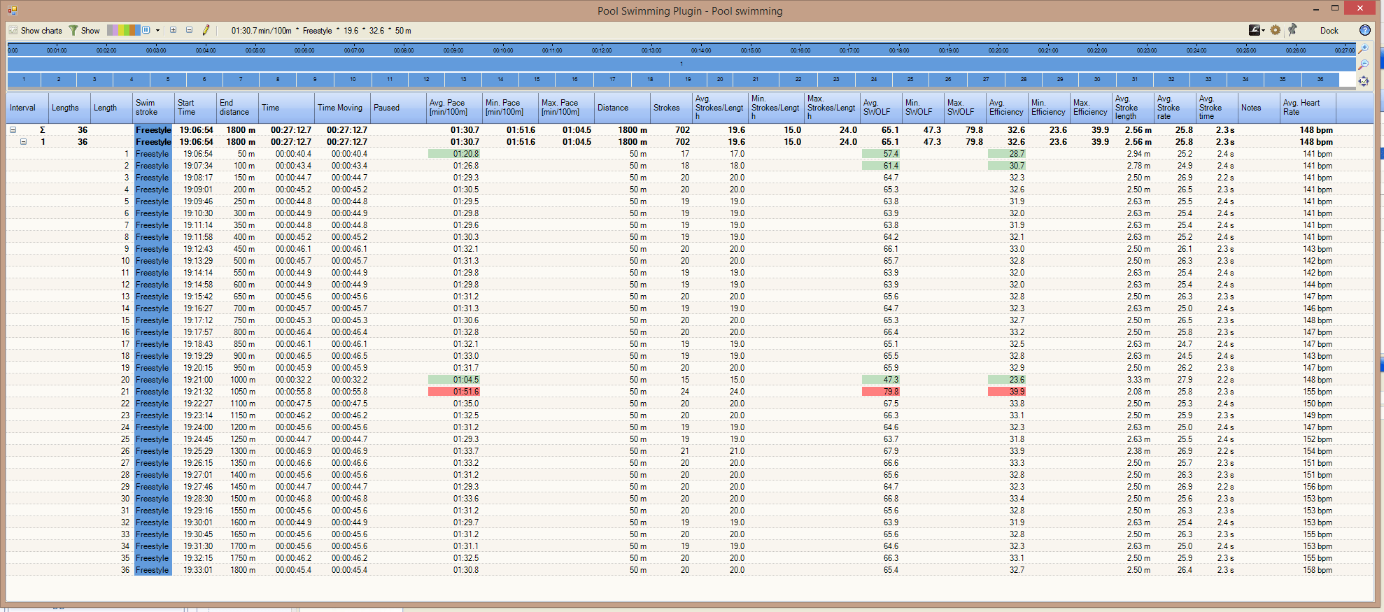Open the dropdown arrow beside color stripes
The width and height of the screenshot is (1384, 612).
coord(158,31)
